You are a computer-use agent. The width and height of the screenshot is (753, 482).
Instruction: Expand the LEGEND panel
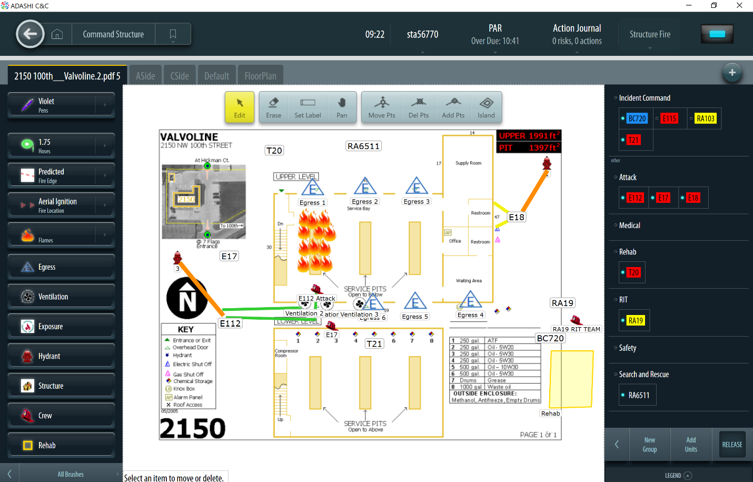coord(678,475)
